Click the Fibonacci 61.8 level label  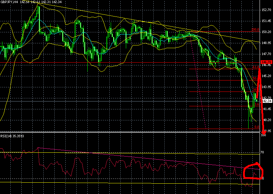pos(256,67)
